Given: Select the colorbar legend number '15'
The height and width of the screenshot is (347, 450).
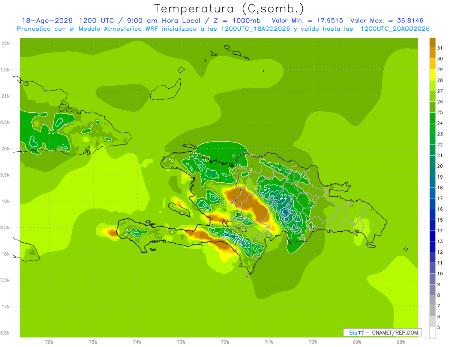Looking at the screenshot, I should [x=440, y=220].
